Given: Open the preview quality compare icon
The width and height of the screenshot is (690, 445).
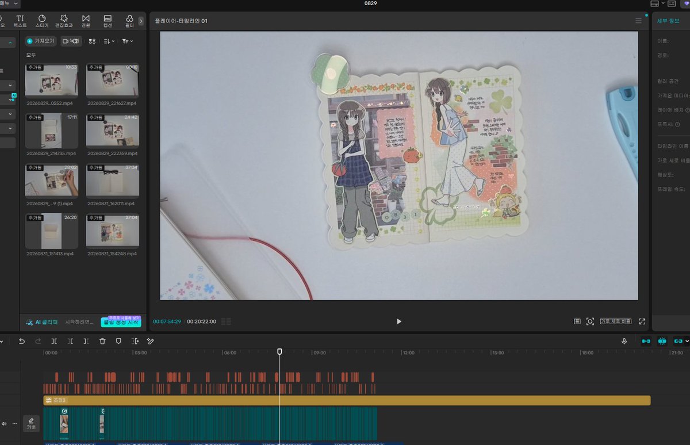Looking at the screenshot, I should [577, 321].
